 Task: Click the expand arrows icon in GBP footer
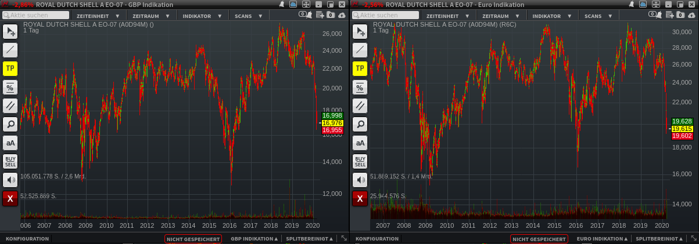tap(343, 238)
